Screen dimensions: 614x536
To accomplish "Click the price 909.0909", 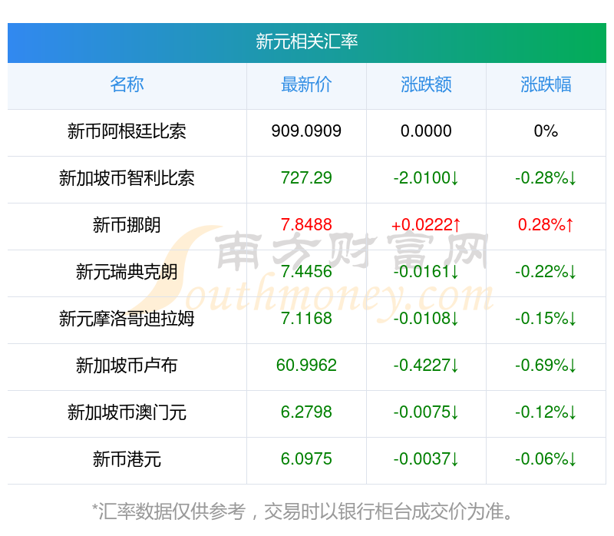I will pyautogui.click(x=306, y=131).
